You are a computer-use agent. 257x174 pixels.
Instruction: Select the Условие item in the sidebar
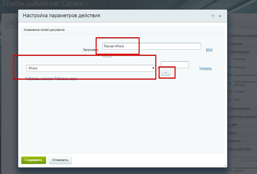239,91
